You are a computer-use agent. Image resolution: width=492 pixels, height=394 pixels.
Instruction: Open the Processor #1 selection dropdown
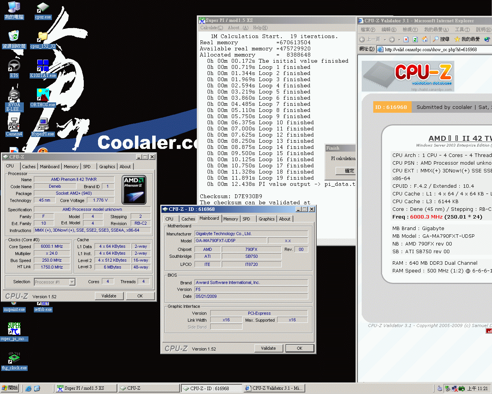(x=72, y=282)
